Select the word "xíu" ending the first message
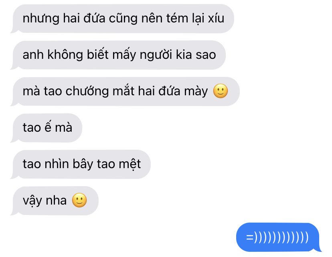Image resolution: width=332 pixels, height=257 pixels. coord(216,18)
